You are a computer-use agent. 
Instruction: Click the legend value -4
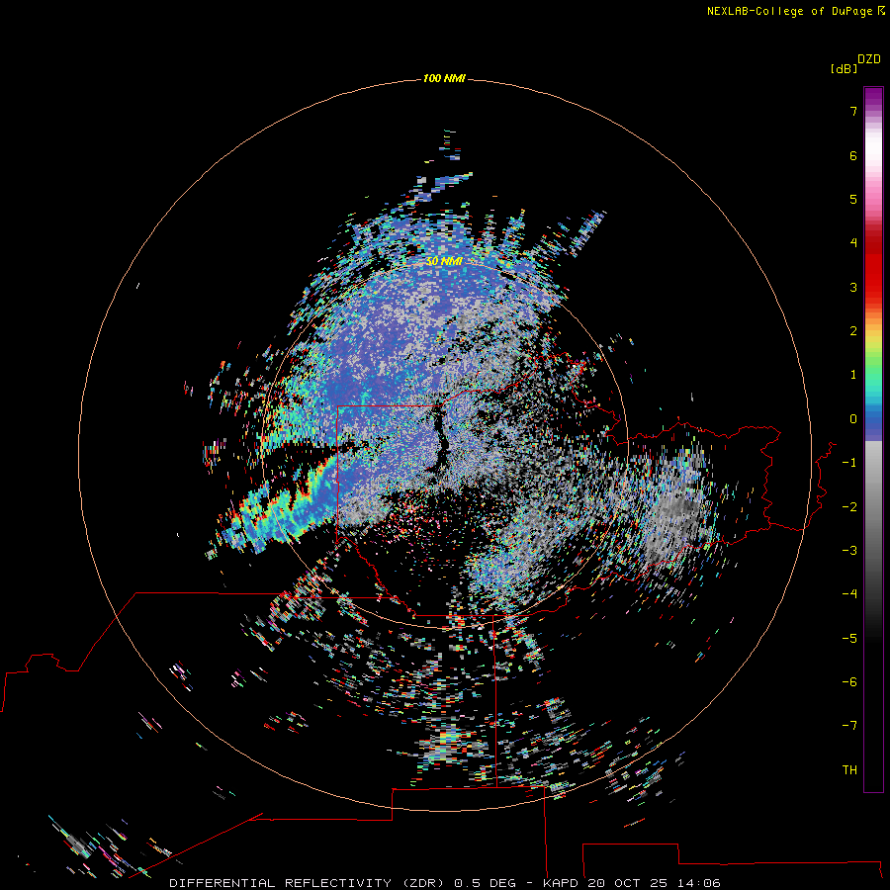(x=849, y=594)
